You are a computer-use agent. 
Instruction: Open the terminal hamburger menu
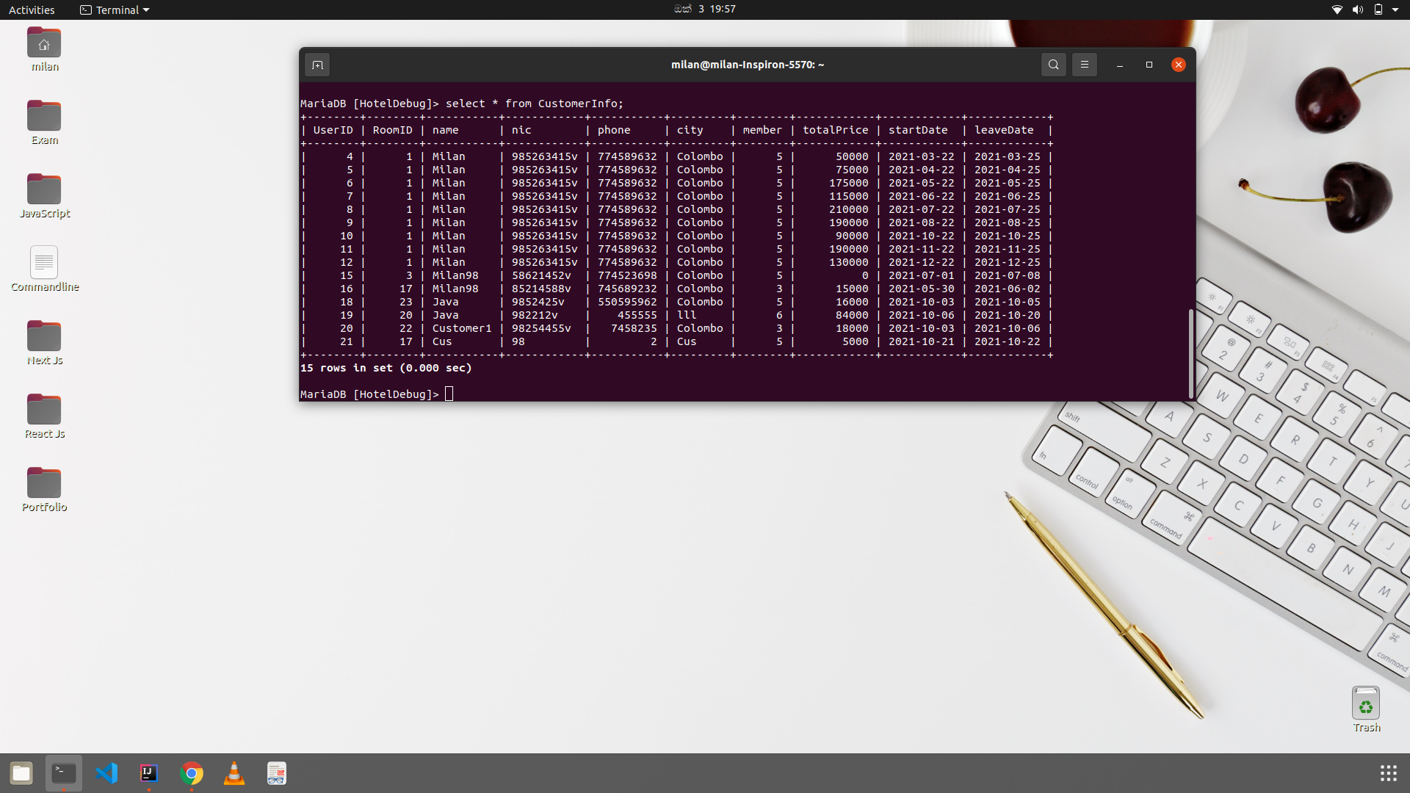pyautogui.click(x=1085, y=64)
